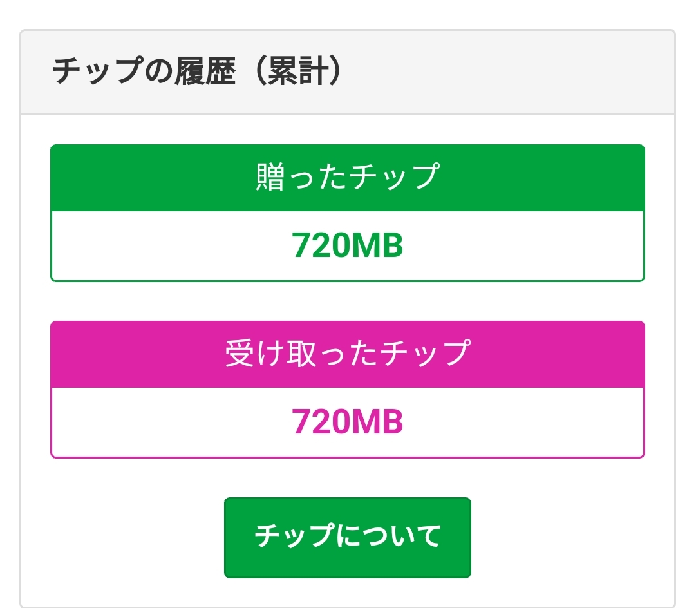This screenshot has width=687, height=608.
Task: Open the about chips information button
Action: [x=347, y=537]
